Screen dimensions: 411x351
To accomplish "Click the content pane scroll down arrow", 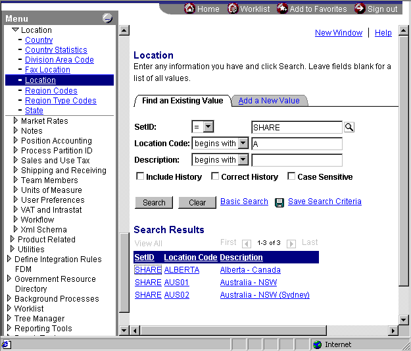I will click(x=403, y=319).
